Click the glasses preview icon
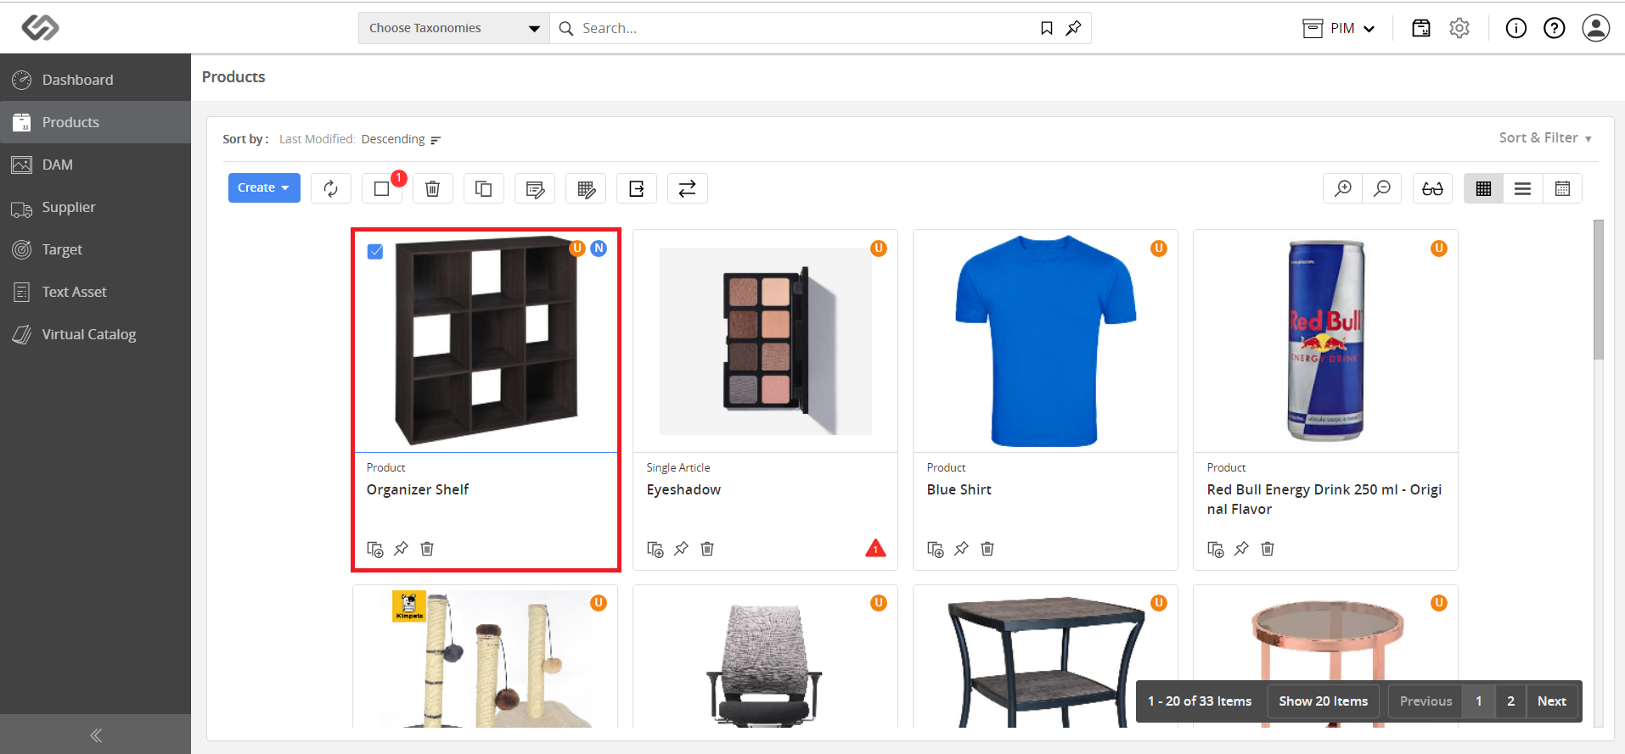This screenshot has width=1625, height=754. pos(1433,188)
